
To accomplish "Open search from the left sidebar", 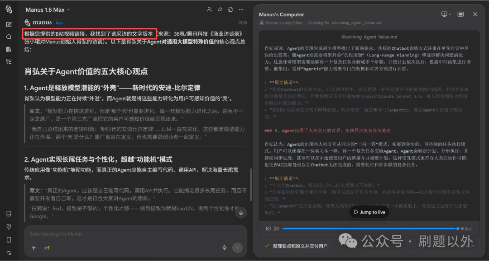I will click(x=9, y=37).
